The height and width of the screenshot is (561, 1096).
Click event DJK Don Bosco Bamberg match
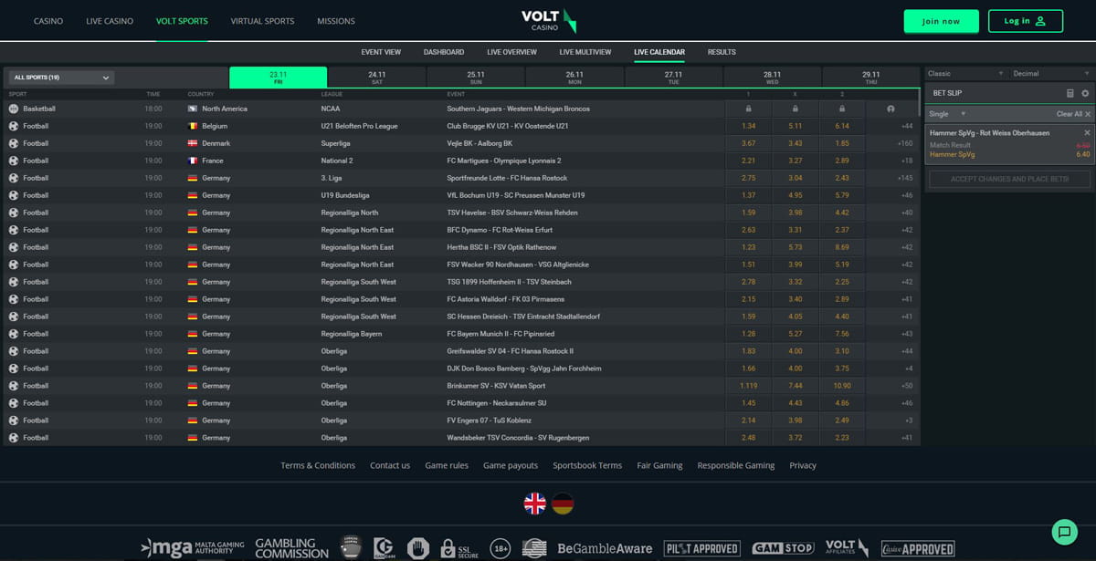pyautogui.click(x=524, y=369)
